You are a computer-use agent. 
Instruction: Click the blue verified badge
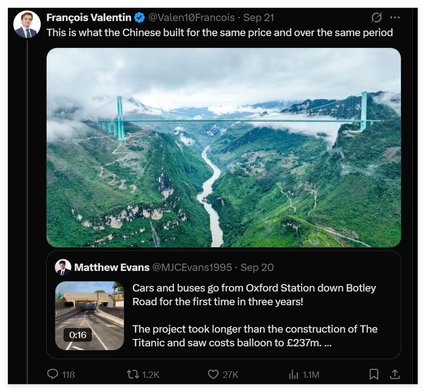pyautogui.click(x=140, y=18)
